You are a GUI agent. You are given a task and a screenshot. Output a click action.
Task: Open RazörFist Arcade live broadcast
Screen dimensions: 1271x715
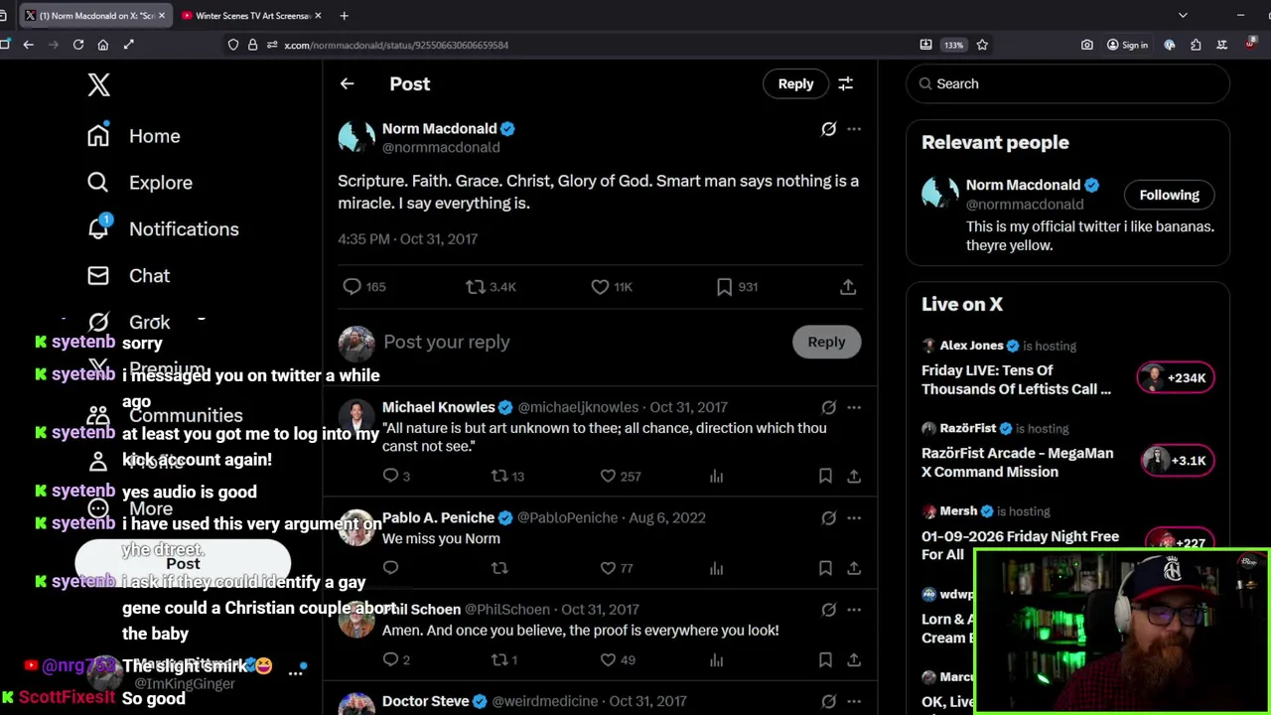tap(1067, 452)
